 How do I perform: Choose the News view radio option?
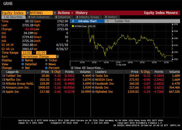[x=46, y=64]
